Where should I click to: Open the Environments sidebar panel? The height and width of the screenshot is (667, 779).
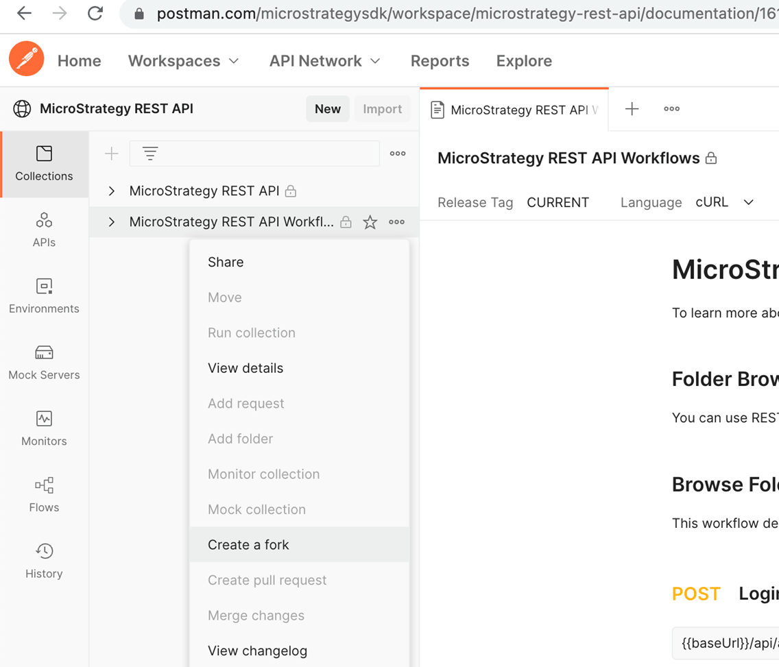click(x=44, y=295)
